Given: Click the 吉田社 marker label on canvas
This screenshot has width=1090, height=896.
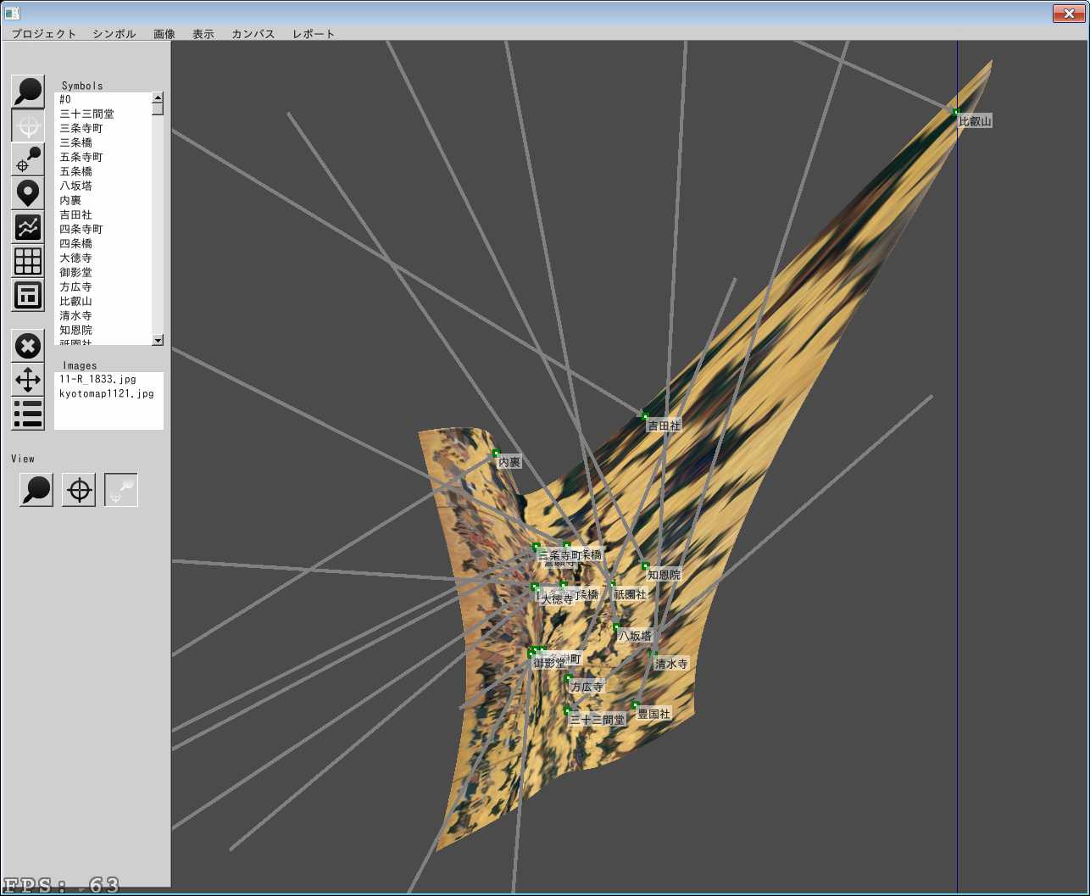Looking at the screenshot, I should 664,426.
